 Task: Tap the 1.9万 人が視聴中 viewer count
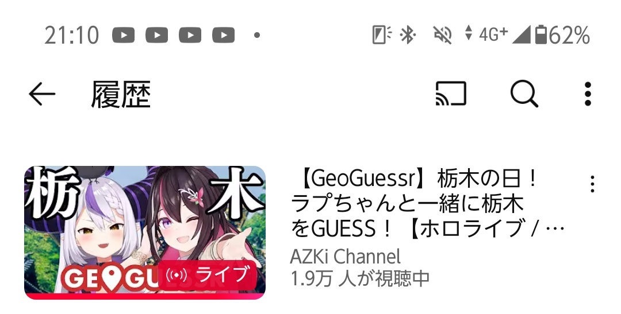point(360,278)
